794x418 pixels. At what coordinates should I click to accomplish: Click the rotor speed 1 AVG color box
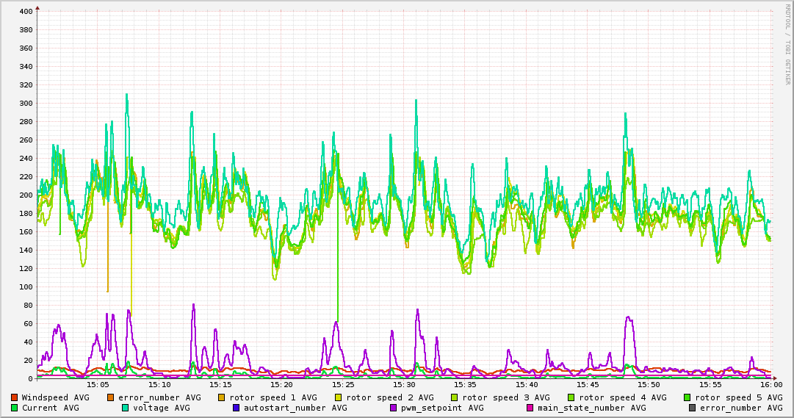click(x=223, y=397)
